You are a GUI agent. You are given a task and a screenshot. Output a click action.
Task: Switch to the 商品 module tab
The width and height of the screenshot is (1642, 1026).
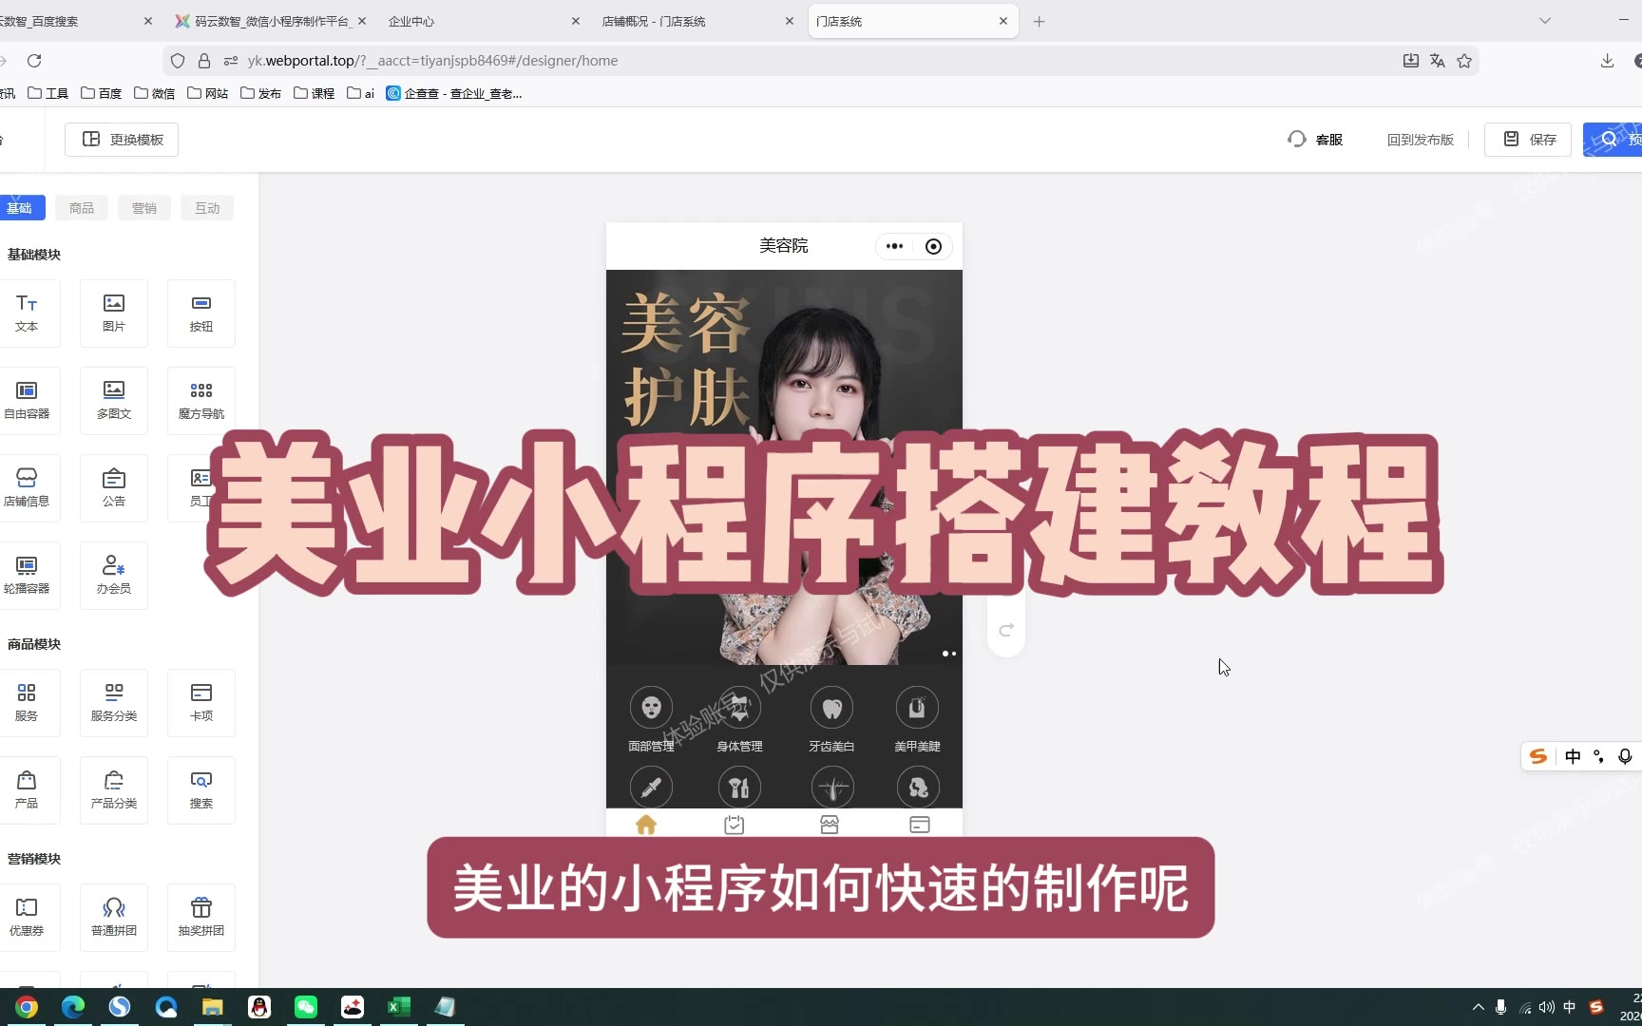tap(82, 208)
